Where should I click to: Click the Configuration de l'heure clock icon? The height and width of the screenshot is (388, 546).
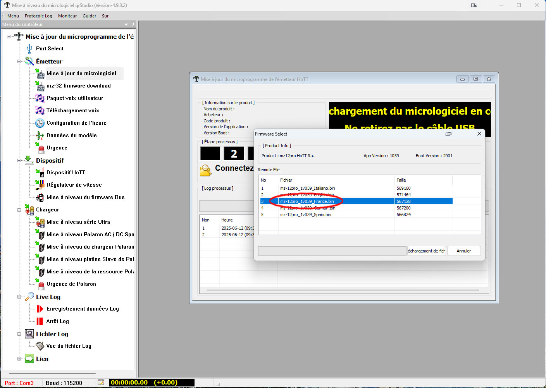[40, 123]
